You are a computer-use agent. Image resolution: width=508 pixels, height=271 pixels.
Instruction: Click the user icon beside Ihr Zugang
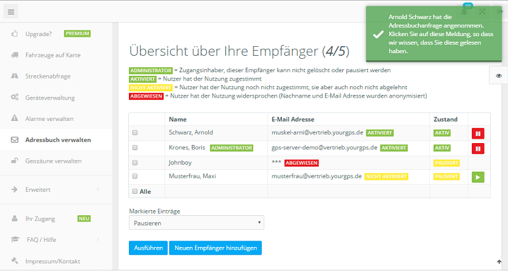[x=15, y=218]
